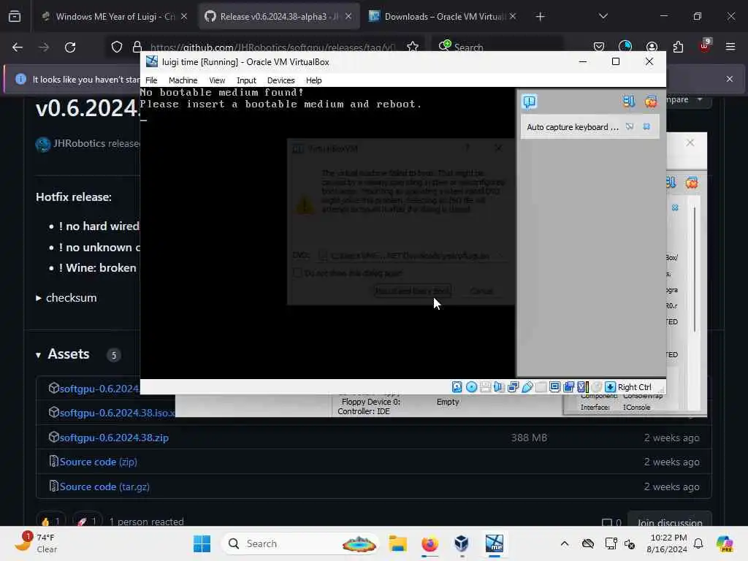Reload the current page

tap(70, 47)
